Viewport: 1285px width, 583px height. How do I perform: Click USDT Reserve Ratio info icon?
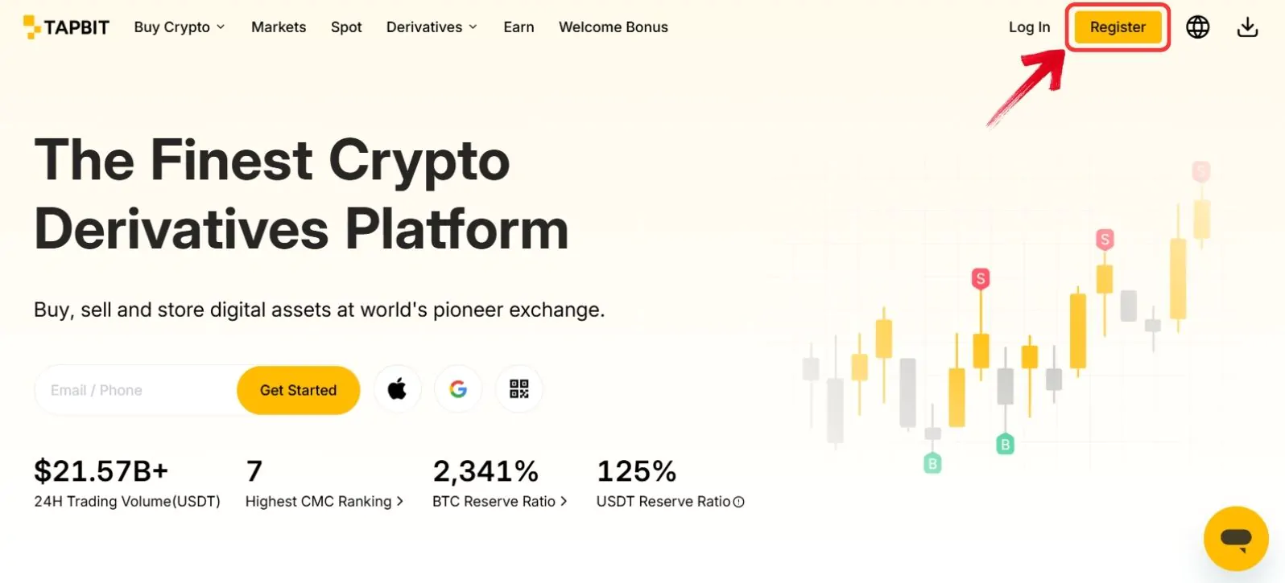[739, 502]
